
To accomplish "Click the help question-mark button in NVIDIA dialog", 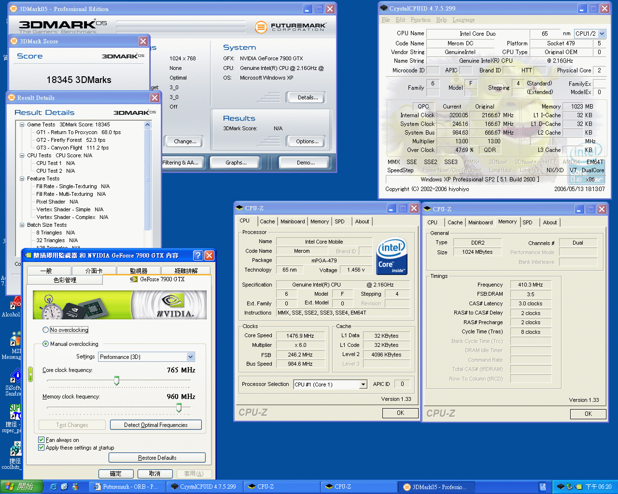I will [197, 255].
